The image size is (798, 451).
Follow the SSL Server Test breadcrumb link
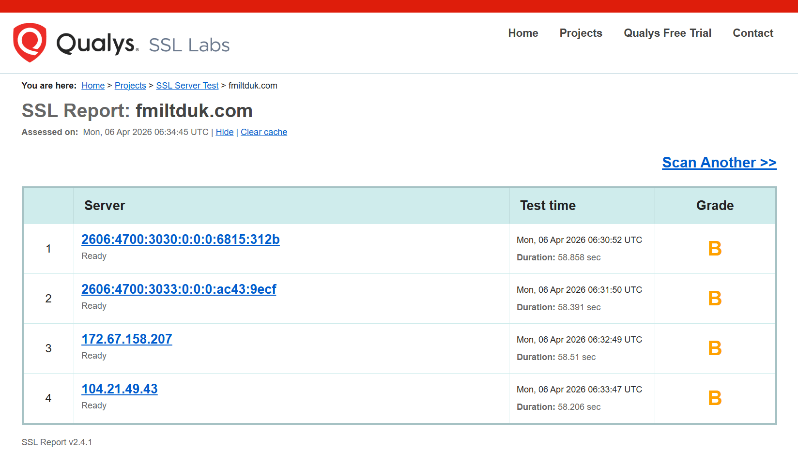pyautogui.click(x=187, y=86)
